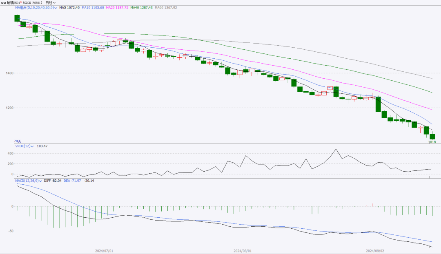Click the MACD histogram value -20.14
The height and width of the screenshot is (254, 441).
(x=89, y=181)
